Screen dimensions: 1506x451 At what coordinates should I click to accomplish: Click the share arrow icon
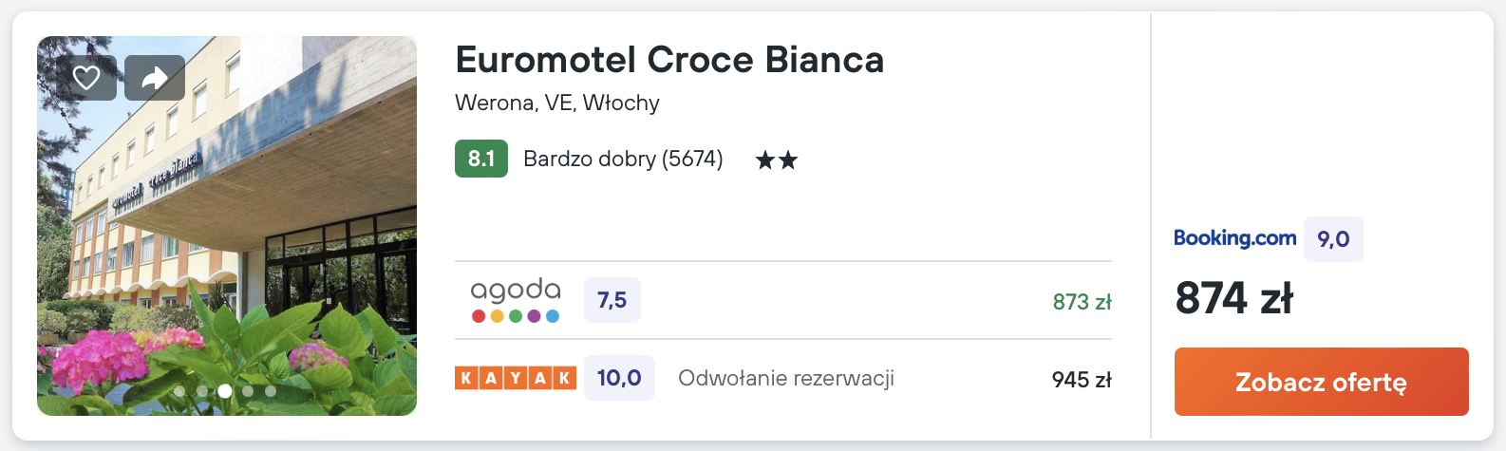(155, 78)
